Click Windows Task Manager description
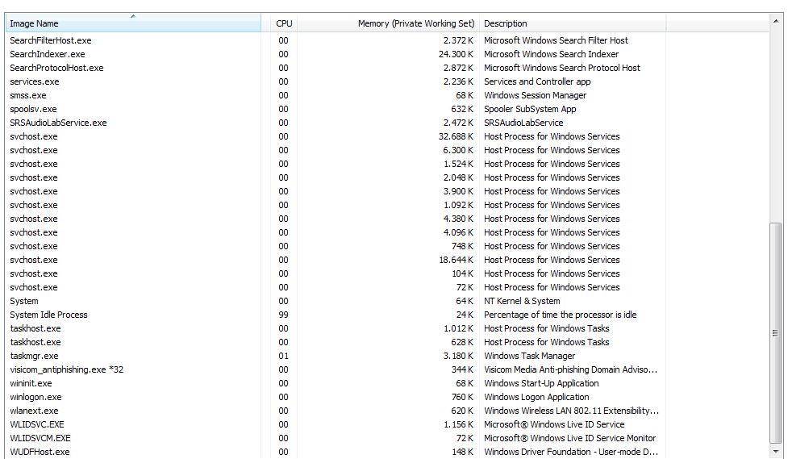The width and height of the screenshot is (788, 459). tap(529, 356)
